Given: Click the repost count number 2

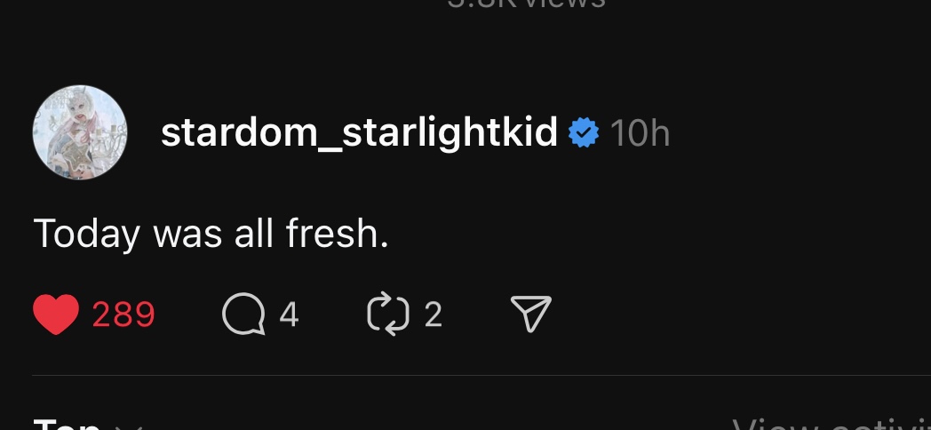Looking at the screenshot, I should (x=433, y=315).
